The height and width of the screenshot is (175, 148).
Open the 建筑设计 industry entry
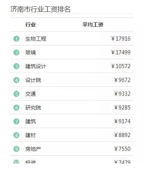(x=36, y=66)
